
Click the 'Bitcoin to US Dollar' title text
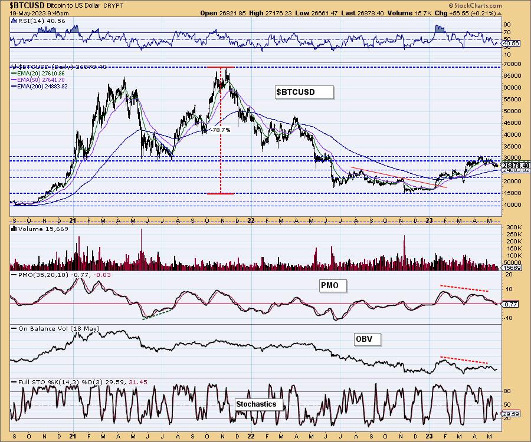pyautogui.click(x=74, y=6)
